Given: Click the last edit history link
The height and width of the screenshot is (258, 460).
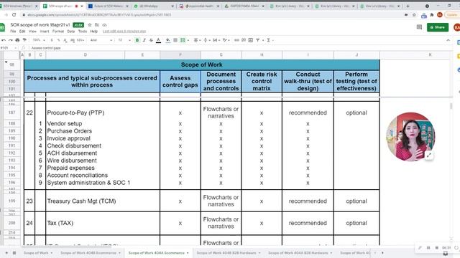Looking at the screenshot, I should (x=124, y=32).
